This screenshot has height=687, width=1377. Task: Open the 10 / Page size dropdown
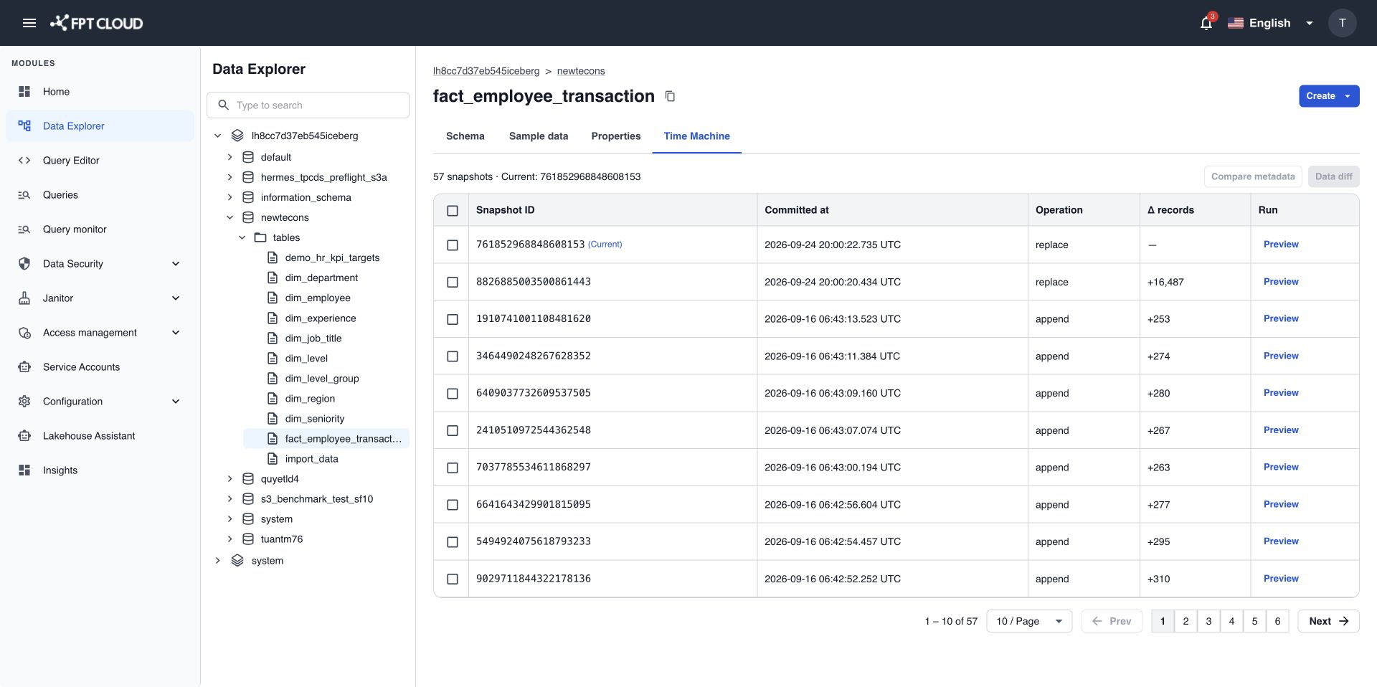click(x=1029, y=621)
